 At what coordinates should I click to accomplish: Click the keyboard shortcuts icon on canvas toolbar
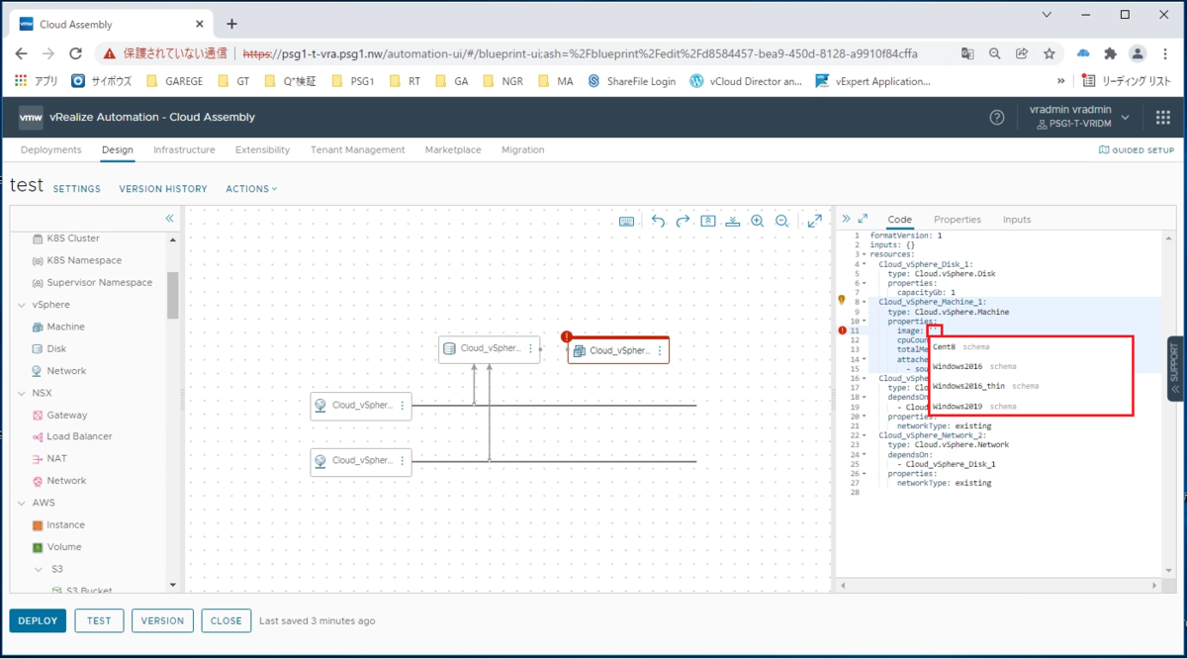[x=627, y=222]
